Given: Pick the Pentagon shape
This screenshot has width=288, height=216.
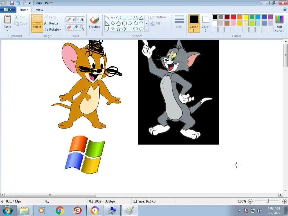Looking at the screenshot, I should [119, 23].
